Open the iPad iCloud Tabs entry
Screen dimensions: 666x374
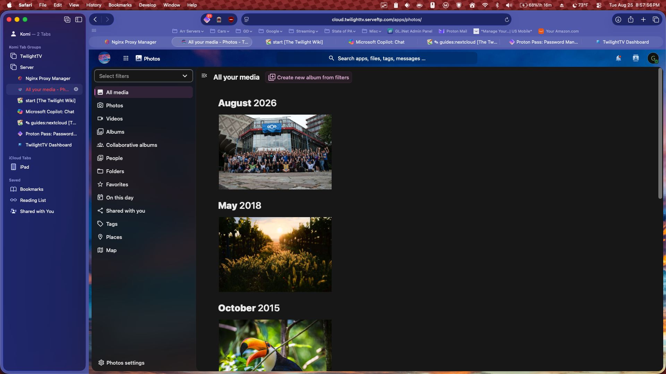point(44,167)
